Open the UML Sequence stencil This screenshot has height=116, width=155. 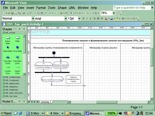pyautogui.click(x=13, y=87)
